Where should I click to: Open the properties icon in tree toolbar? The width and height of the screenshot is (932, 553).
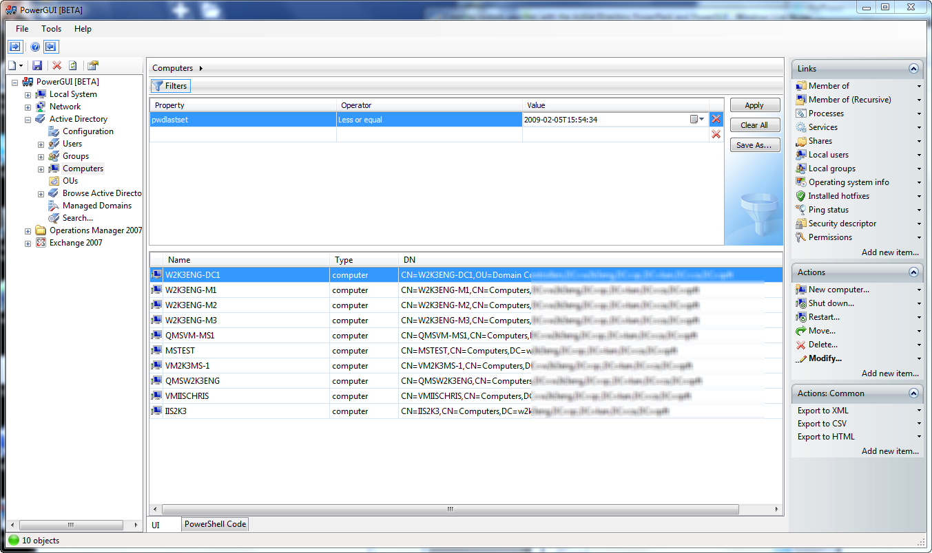click(92, 65)
